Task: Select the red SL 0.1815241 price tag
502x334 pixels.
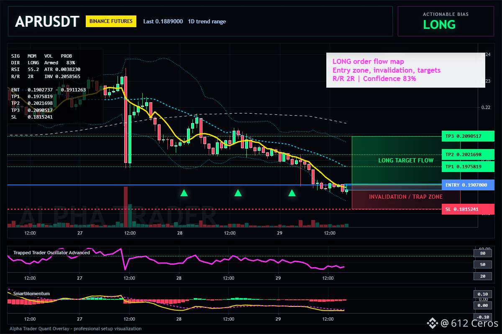Action: click(469, 209)
